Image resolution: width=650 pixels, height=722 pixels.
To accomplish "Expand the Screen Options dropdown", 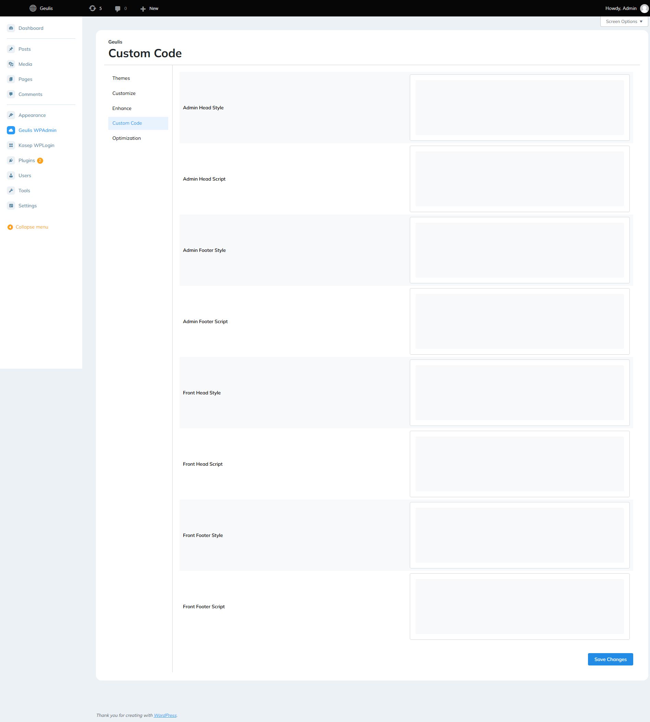I will [x=624, y=22].
